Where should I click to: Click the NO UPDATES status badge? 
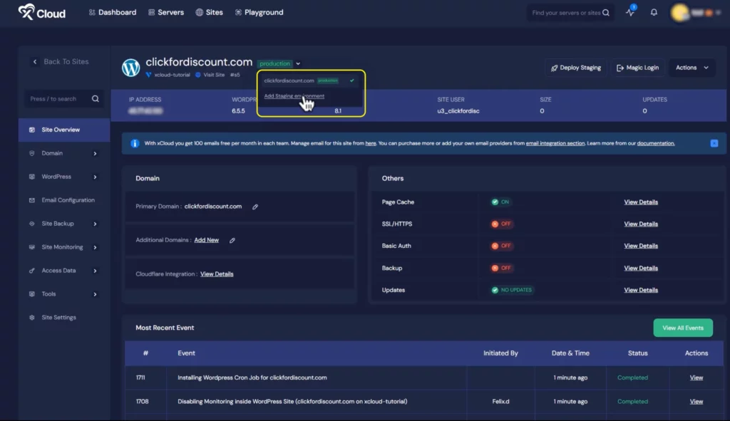(x=512, y=290)
